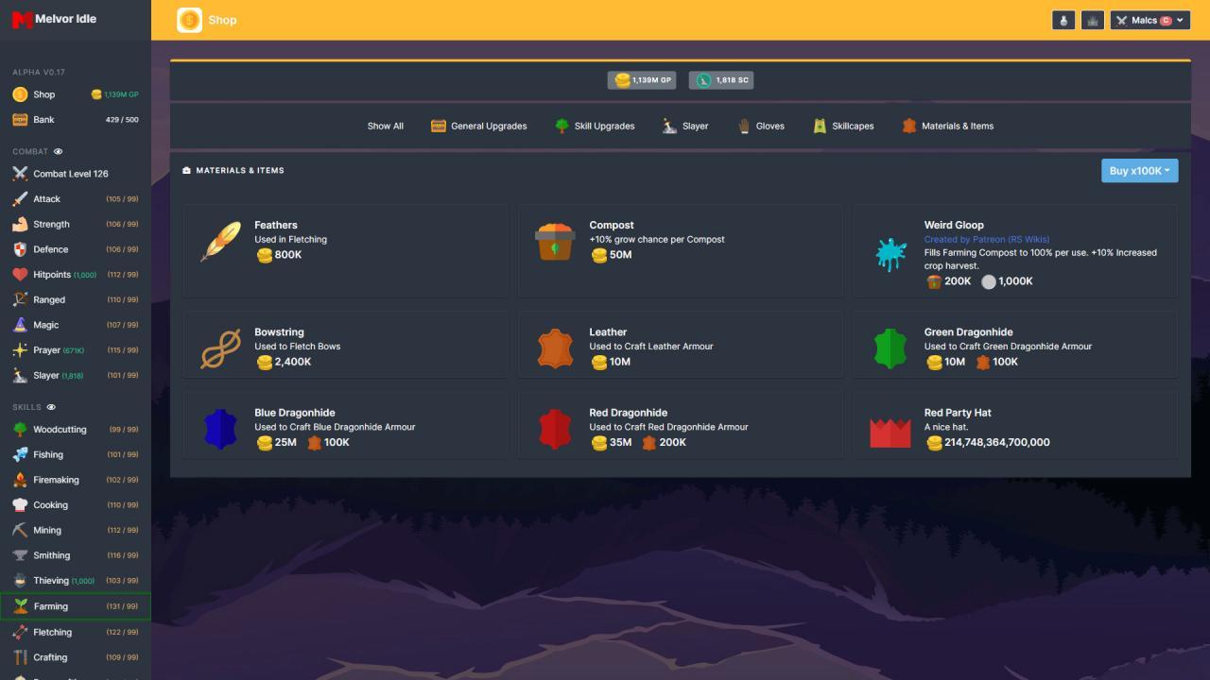Open the Slayer shop tab
The height and width of the screenshot is (680, 1210).
tap(684, 126)
